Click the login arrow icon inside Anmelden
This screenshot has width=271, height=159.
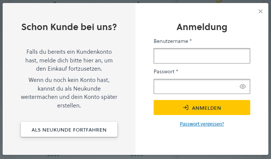click(x=186, y=108)
